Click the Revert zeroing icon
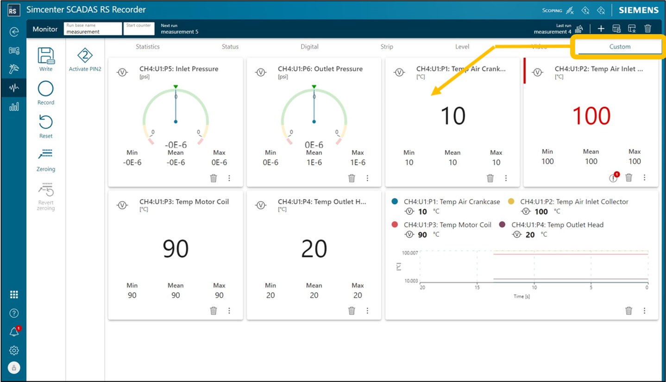 pos(45,190)
